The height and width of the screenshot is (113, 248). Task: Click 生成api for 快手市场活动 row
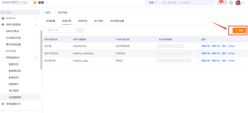[x=231, y=53]
